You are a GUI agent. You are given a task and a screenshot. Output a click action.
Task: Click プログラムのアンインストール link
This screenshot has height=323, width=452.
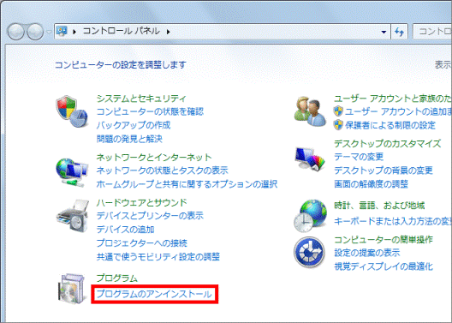154,294
